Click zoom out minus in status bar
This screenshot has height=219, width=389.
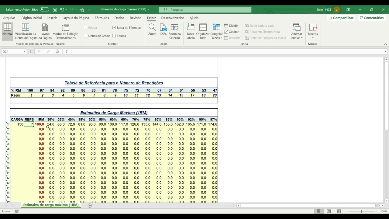tap(347, 211)
